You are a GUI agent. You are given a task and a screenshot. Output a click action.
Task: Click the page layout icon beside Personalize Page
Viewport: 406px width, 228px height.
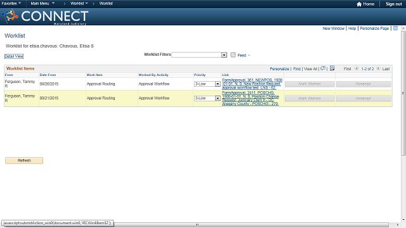[x=395, y=28]
